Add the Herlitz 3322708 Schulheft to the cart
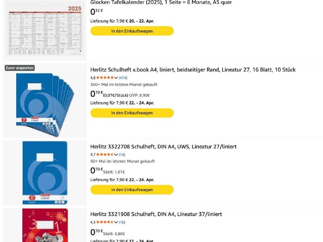 tap(132, 190)
